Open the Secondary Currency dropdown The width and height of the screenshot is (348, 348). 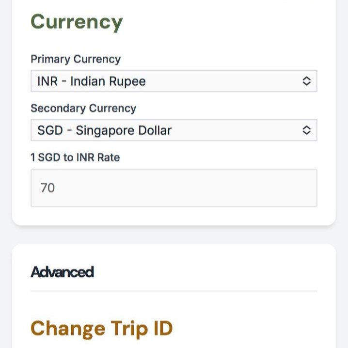coord(174,130)
